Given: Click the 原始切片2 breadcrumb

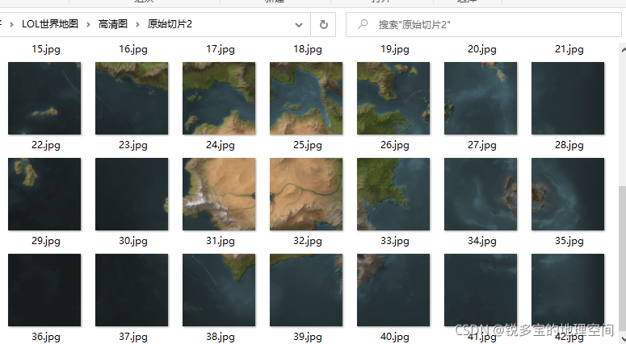Looking at the screenshot, I should click(170, 24).
